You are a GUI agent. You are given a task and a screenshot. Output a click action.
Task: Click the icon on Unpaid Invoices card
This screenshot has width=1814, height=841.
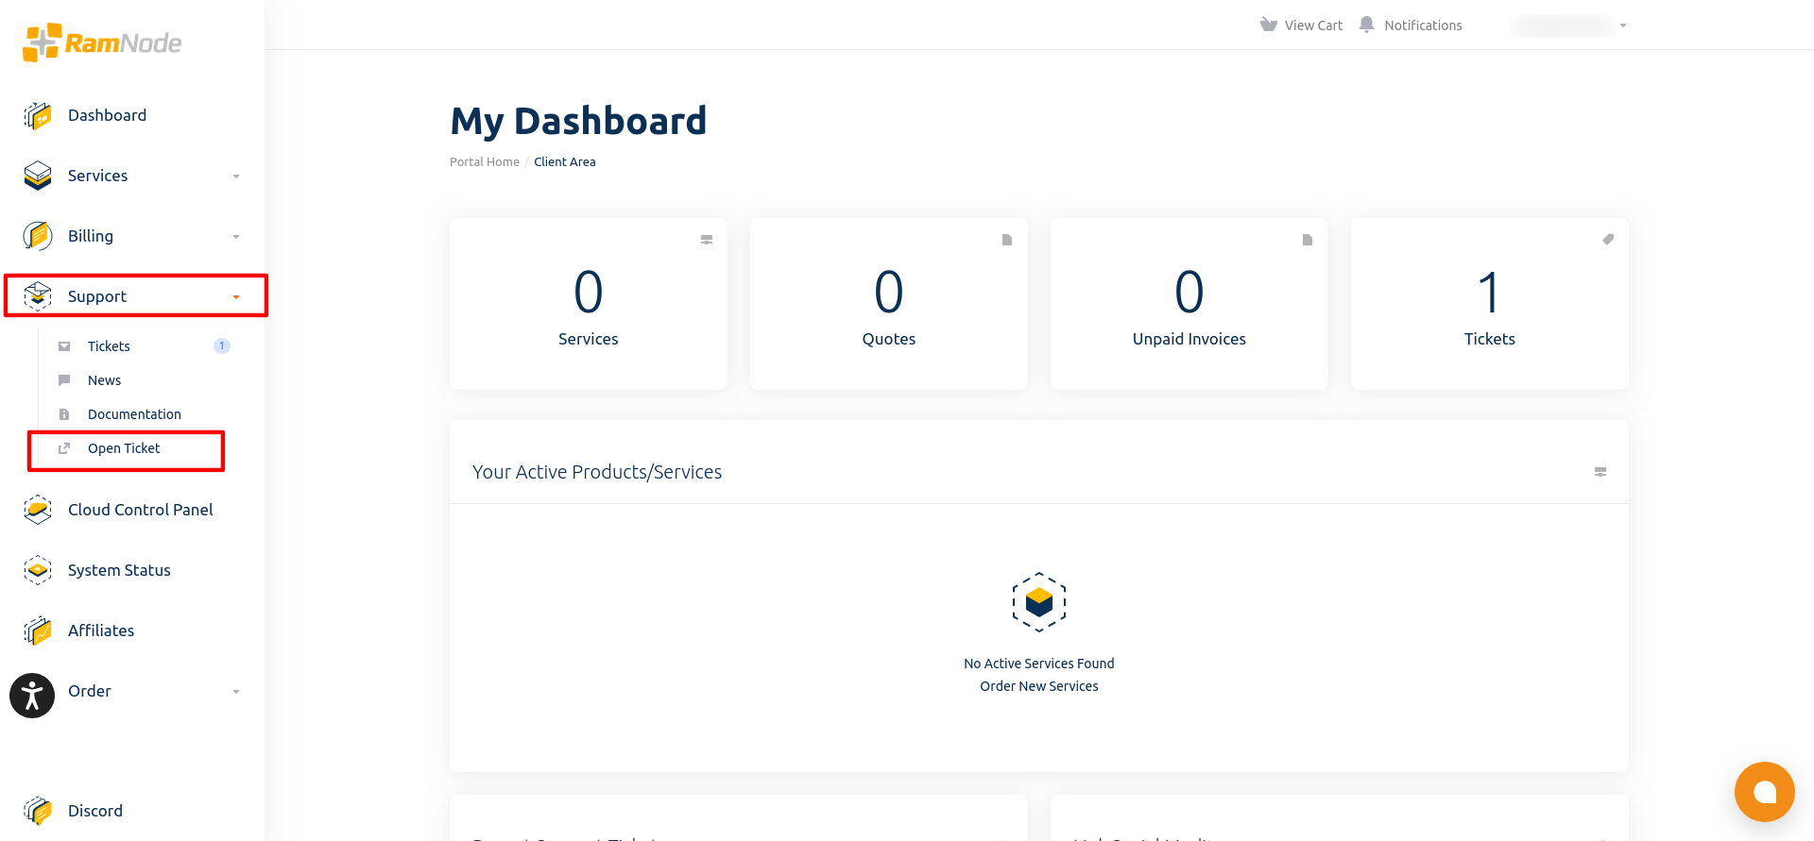(1308, 240)
